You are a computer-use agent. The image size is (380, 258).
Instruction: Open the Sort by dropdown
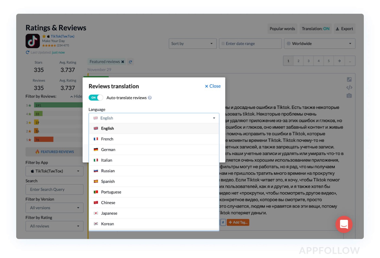[192, 44]
